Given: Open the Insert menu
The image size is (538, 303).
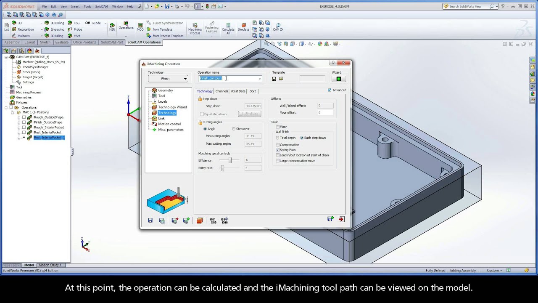Looking at the screenshot, I should point(75,6).
